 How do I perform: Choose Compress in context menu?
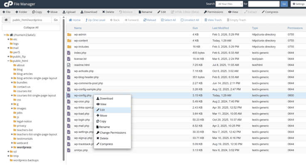coord(112,144)
